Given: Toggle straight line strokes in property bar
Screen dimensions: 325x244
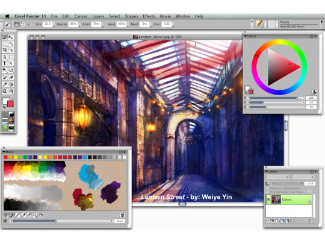Looking at the screenshot, I should pyautogui.click(x=22, y=24).
